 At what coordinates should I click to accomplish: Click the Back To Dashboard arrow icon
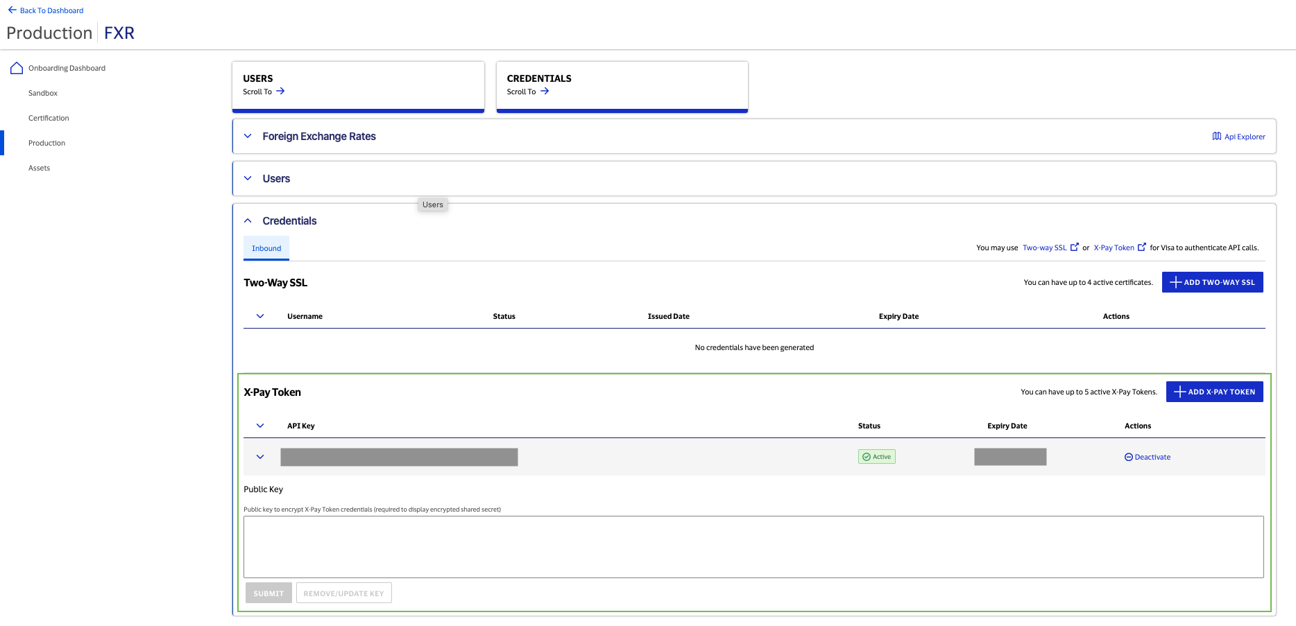coord(12,10)
